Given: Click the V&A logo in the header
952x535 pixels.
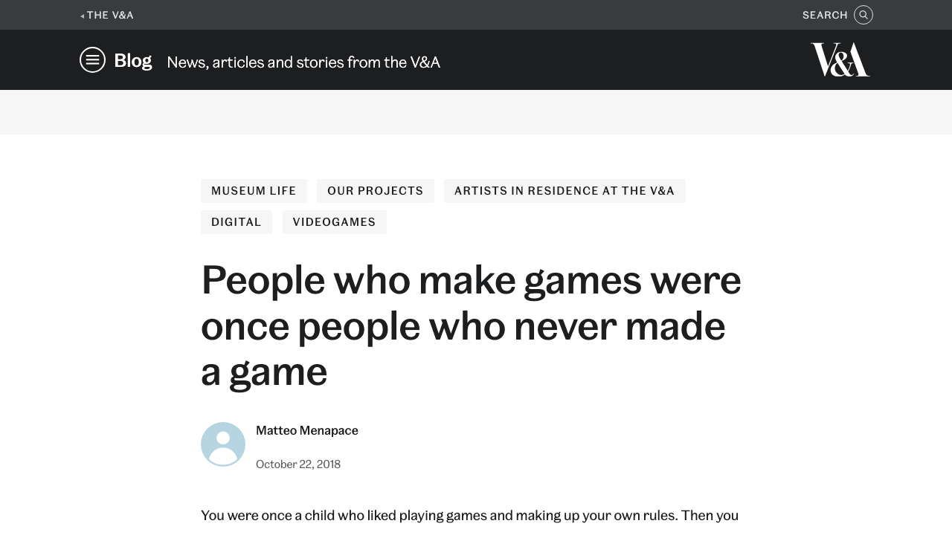Looking at the screenshot, I should [x=840, y=59].
